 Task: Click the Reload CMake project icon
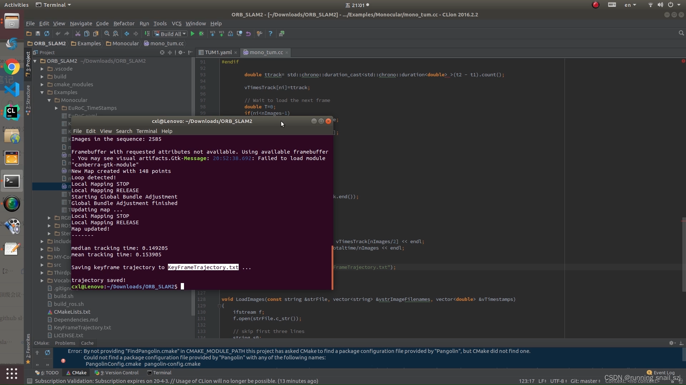48,353
